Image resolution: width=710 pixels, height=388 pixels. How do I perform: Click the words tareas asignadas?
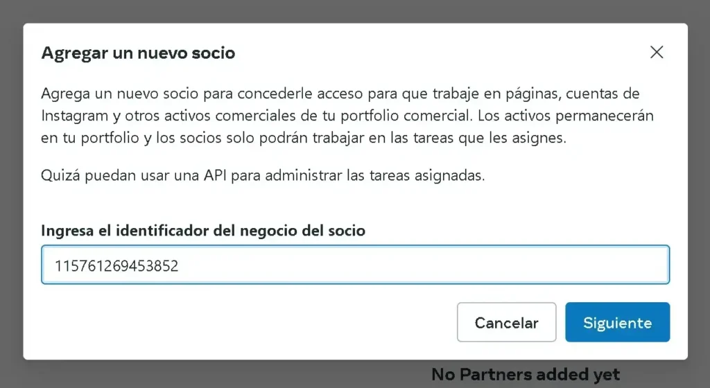pyautogui.click(x=426, y=175)
